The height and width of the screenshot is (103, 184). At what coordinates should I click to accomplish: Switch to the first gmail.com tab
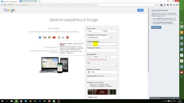click(9, 1)
